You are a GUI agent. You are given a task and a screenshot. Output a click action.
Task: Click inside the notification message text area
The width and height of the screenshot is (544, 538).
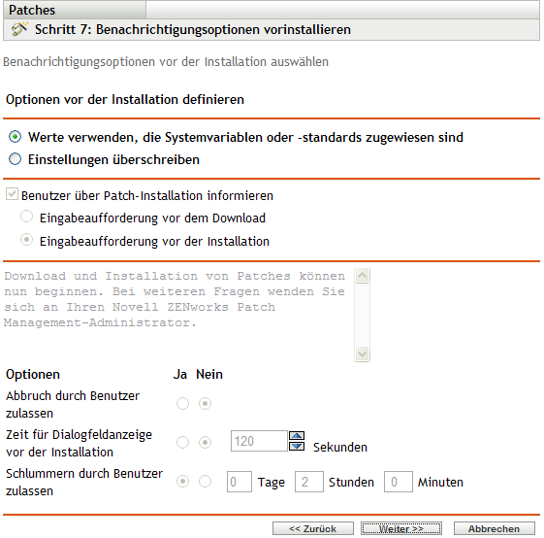178,315
